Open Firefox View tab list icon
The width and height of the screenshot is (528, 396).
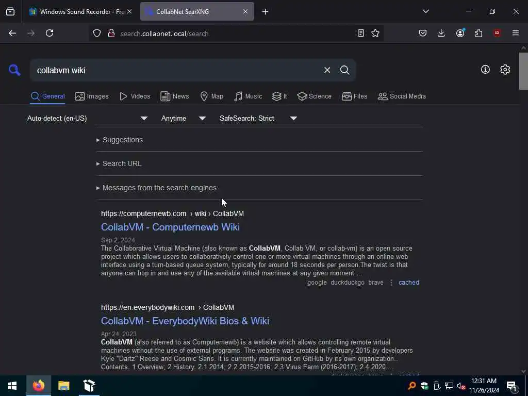10,11
